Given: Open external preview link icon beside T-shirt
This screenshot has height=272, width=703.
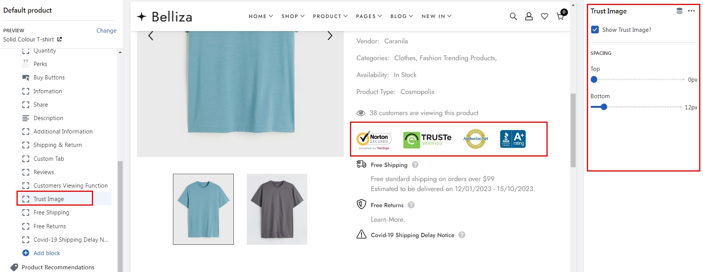Looking at the screenshot, I should pos(60,39).
